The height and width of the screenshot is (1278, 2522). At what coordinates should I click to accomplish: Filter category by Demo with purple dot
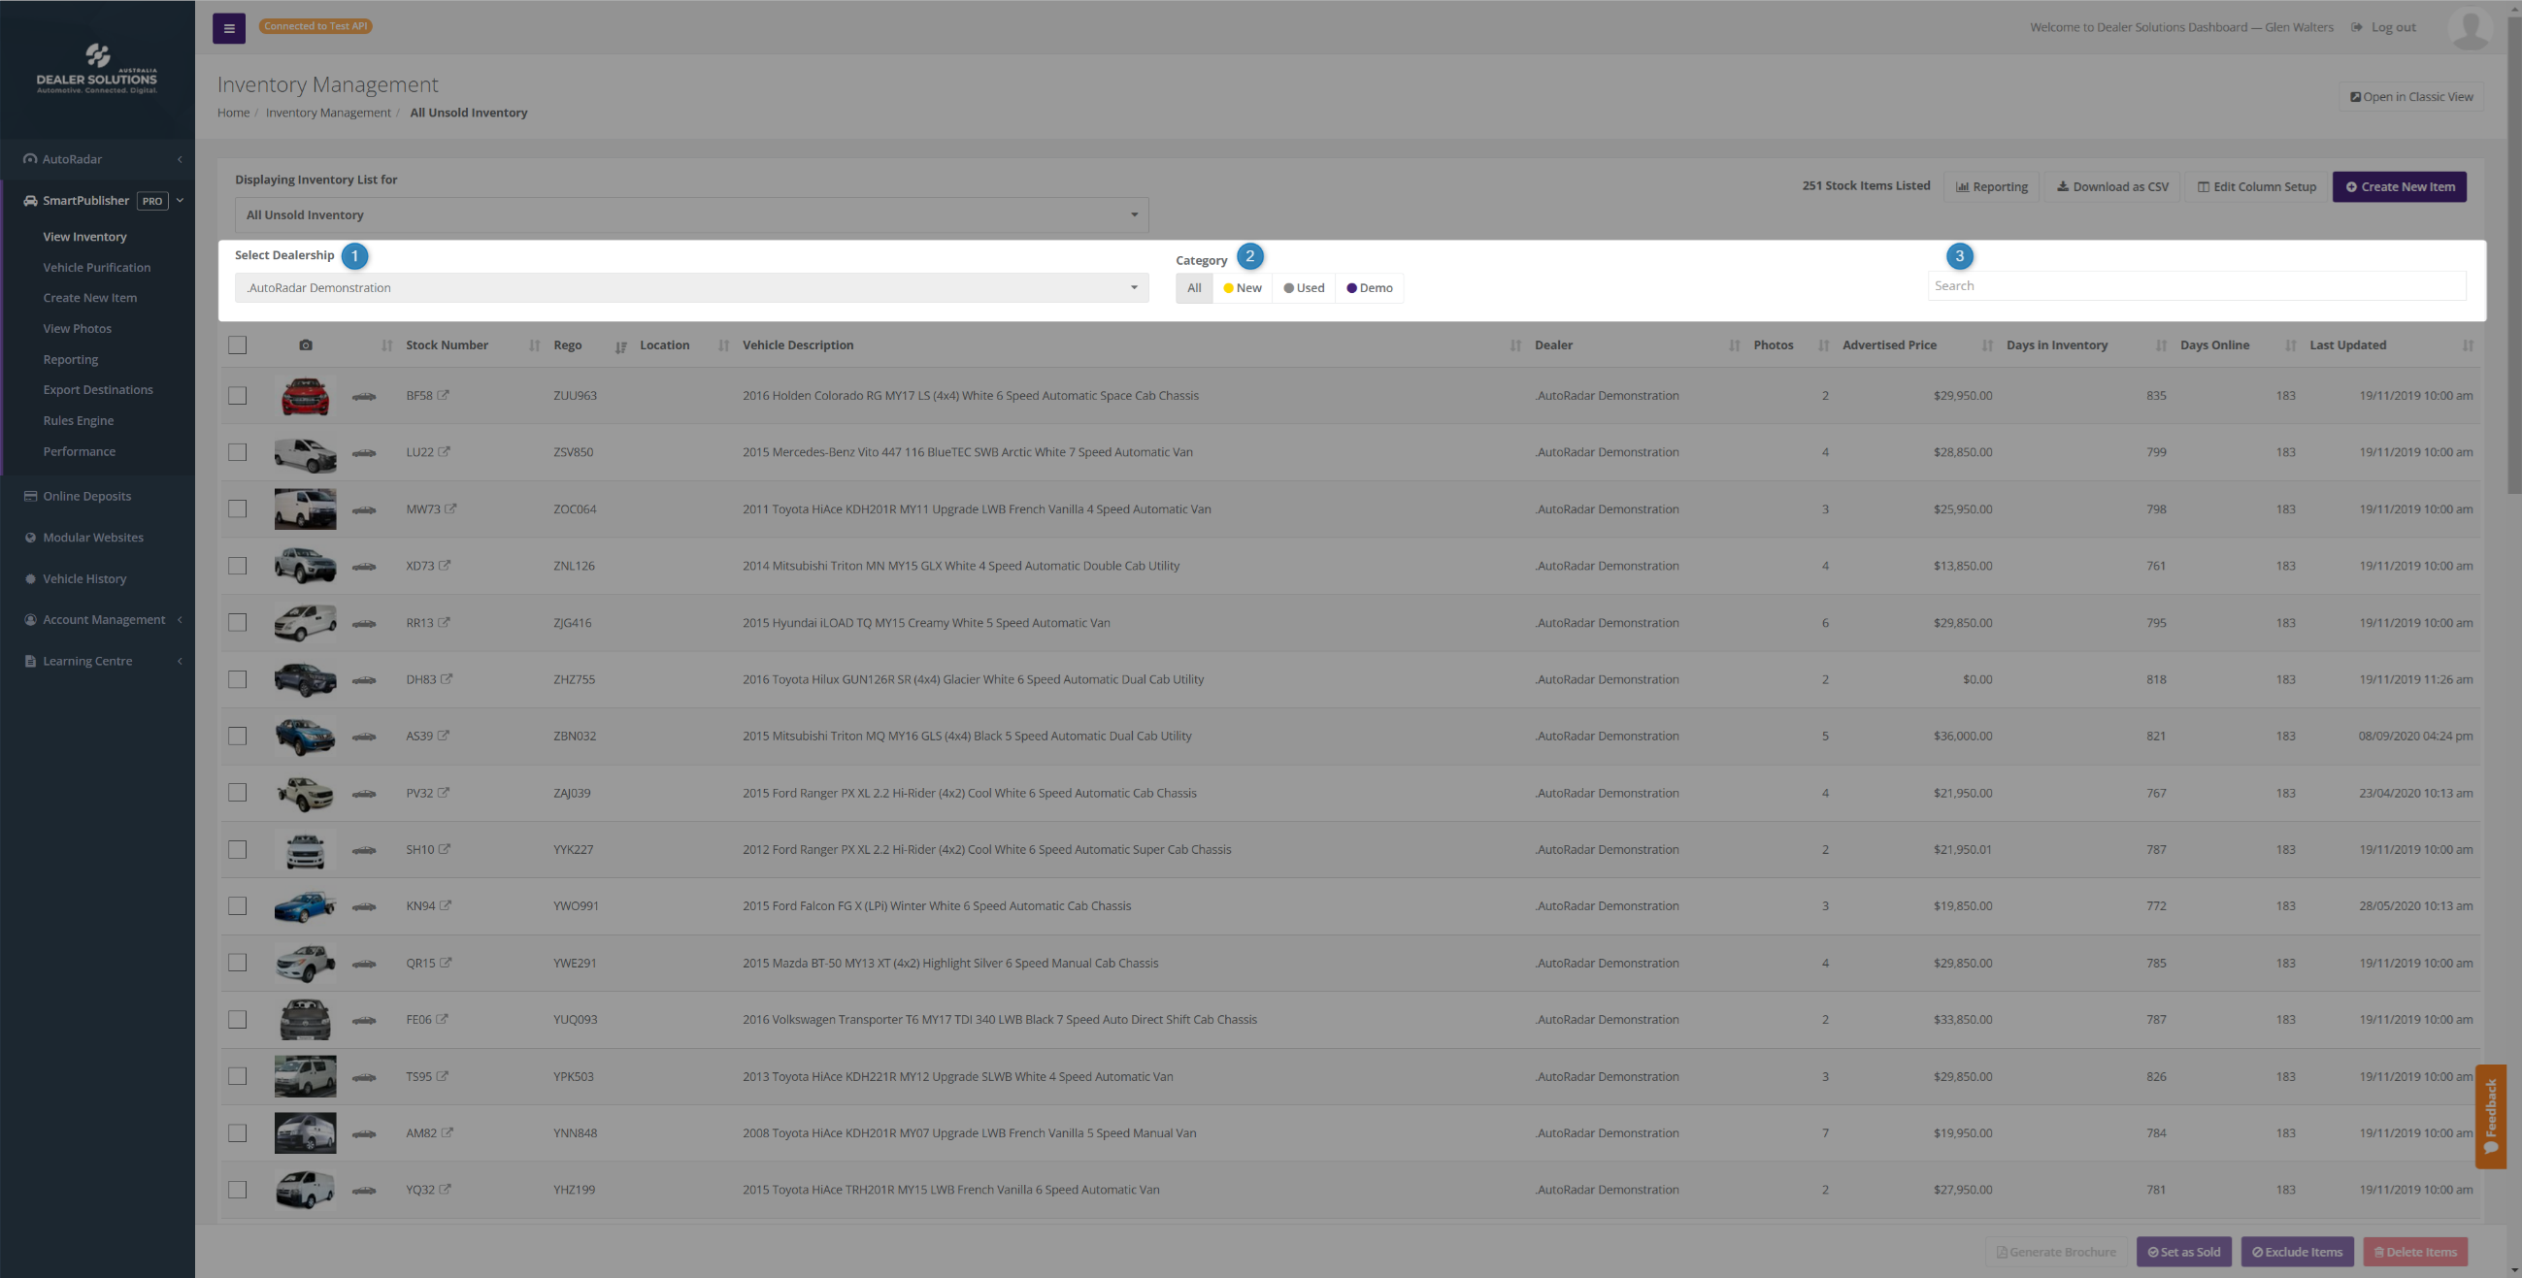coord(1370,287)
